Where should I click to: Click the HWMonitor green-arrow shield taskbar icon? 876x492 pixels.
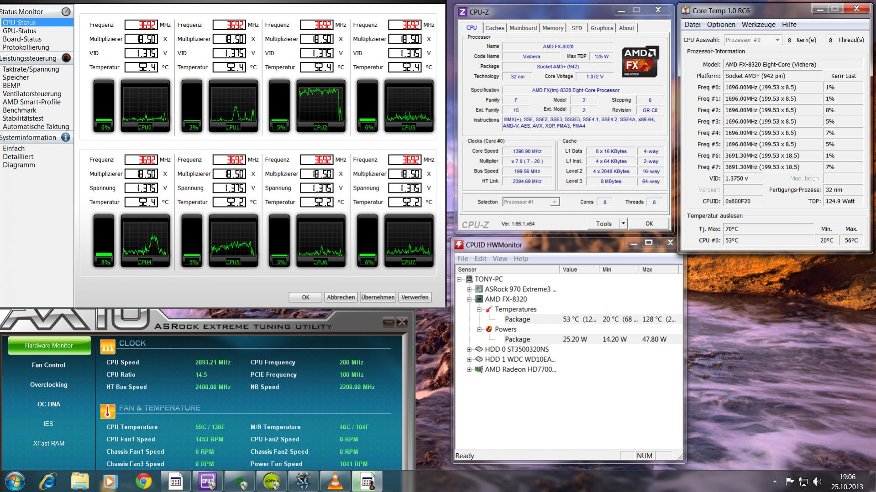tap(239, 482)
